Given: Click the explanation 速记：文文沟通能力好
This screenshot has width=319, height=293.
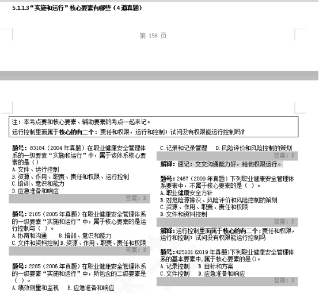Looking at the screenshot, I should point(221,164).
